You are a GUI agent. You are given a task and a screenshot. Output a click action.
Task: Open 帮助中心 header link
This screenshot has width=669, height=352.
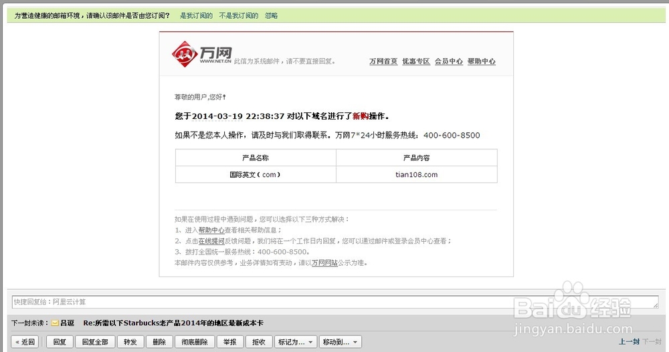481,61
